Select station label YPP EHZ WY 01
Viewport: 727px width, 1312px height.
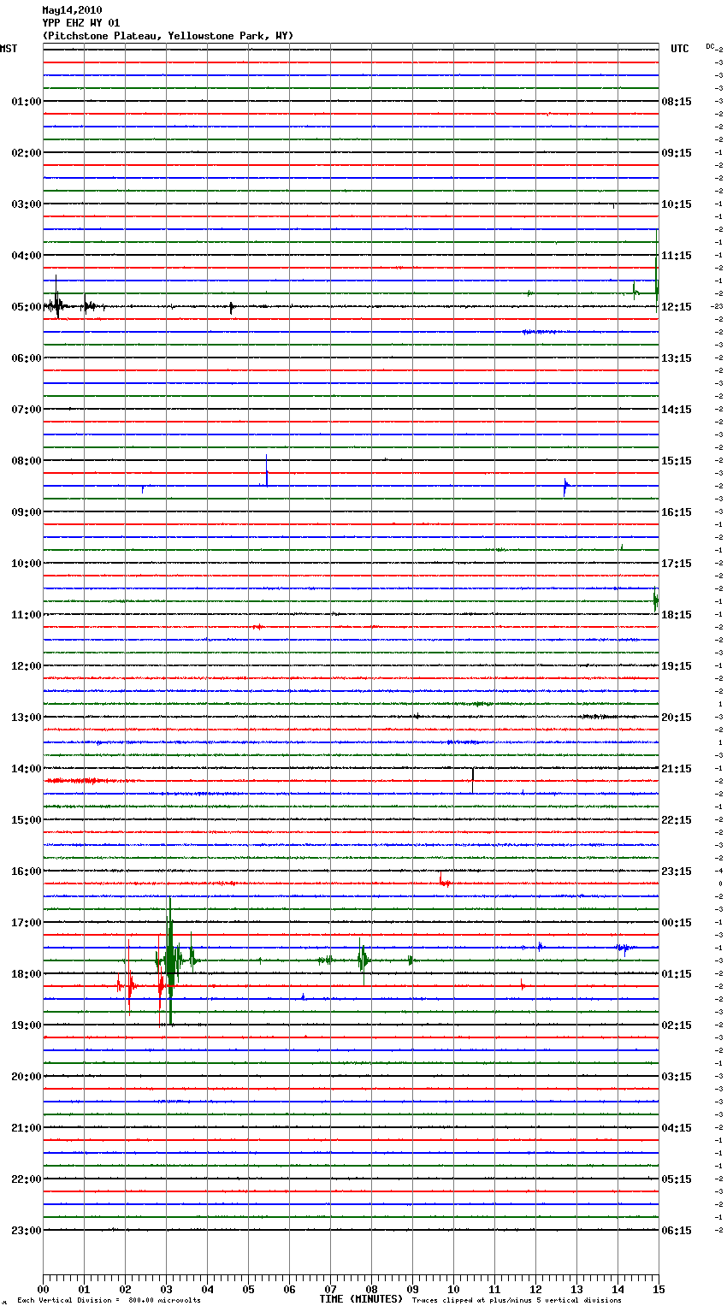coord(81,23)
